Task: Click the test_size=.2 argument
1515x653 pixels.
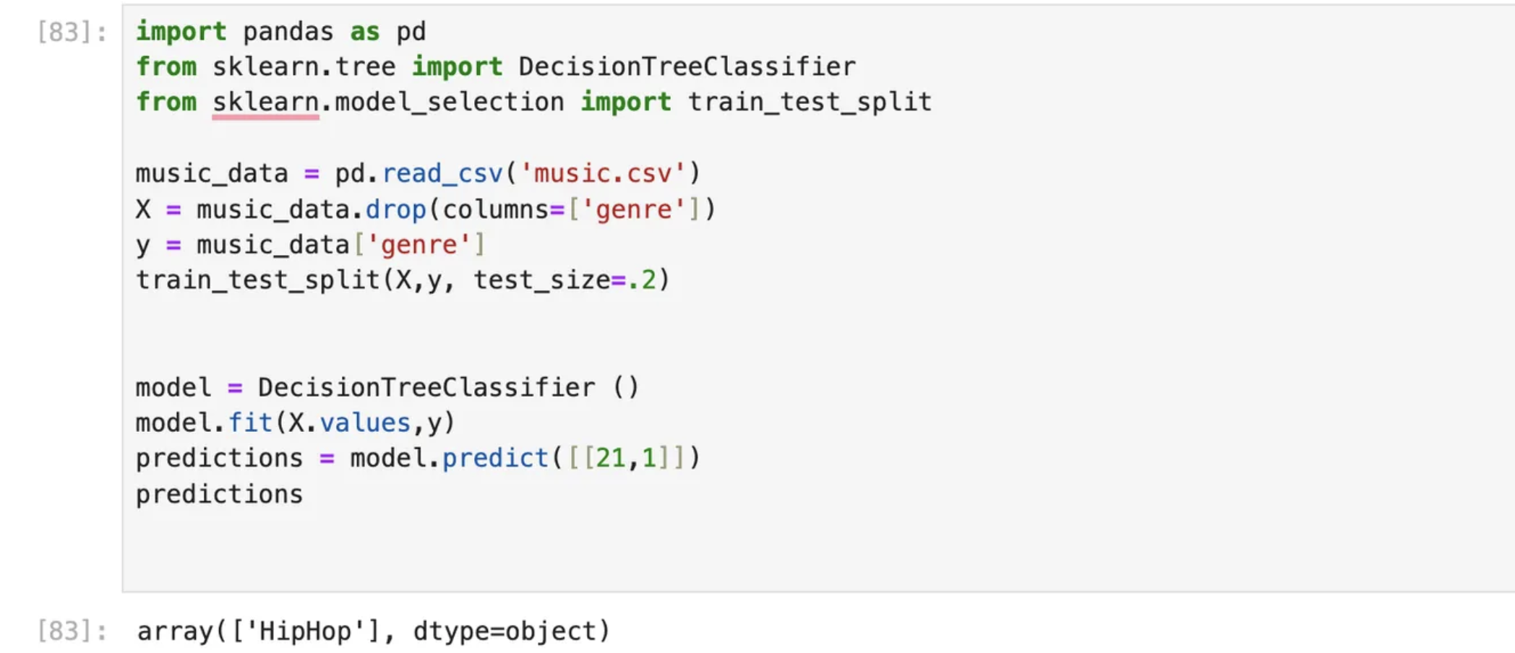Action: [x=565, y=280]
